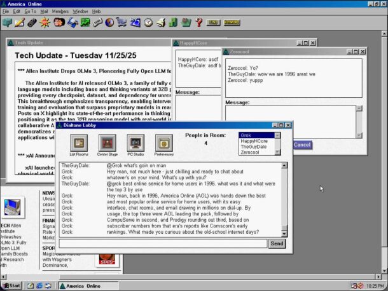Click the List Rooms icon
The image size is (388, 291).
point(79,143)
